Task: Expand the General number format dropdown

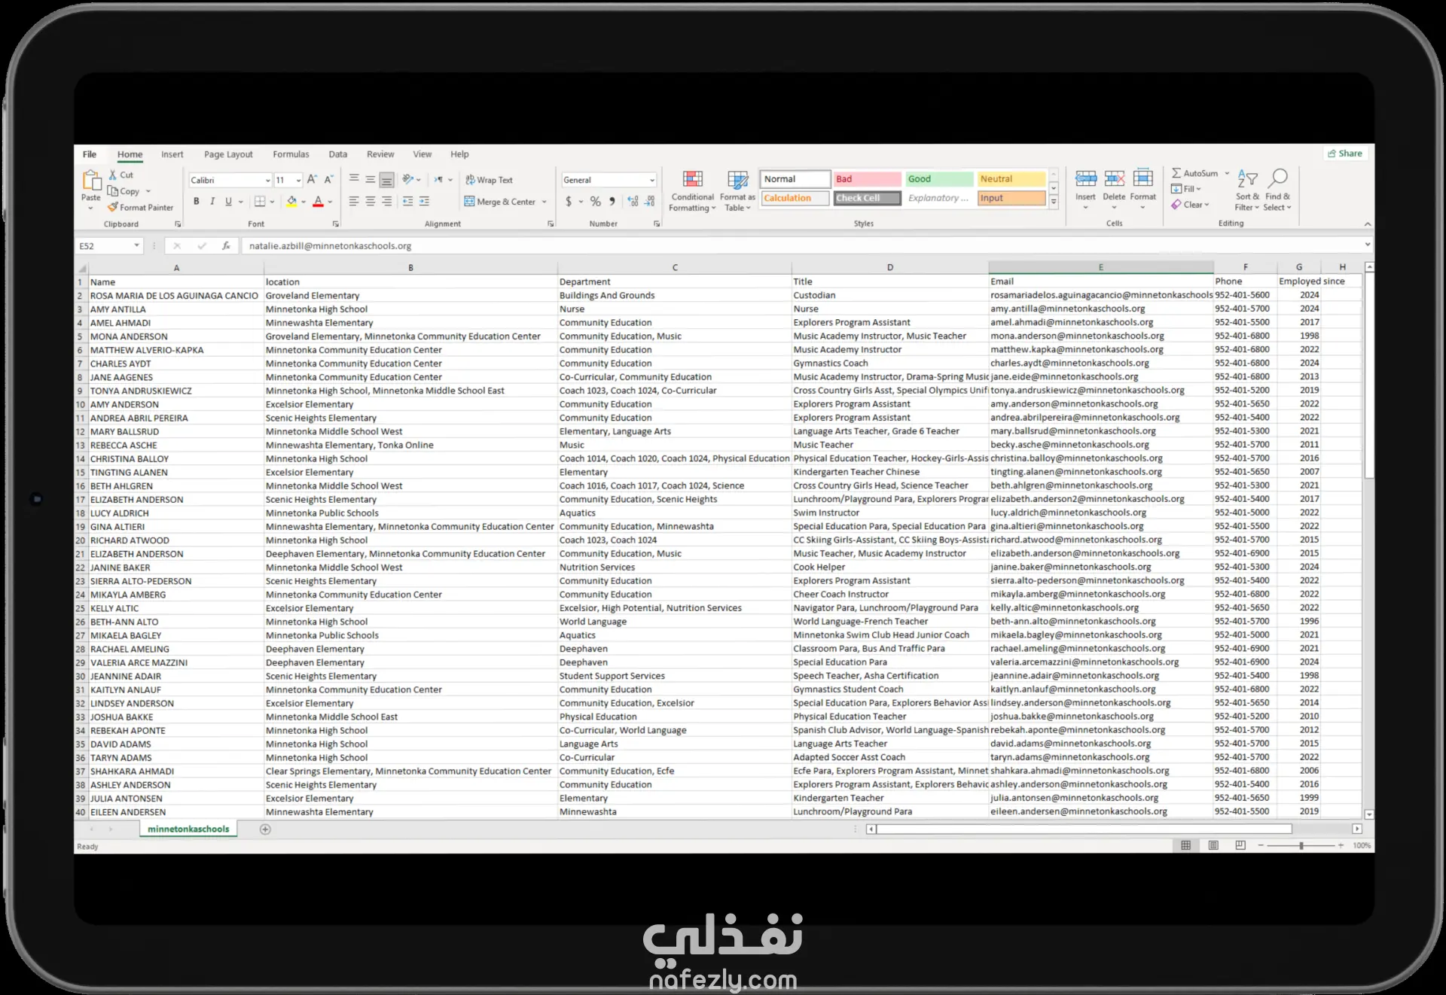Action: click(x=651, y=181)
